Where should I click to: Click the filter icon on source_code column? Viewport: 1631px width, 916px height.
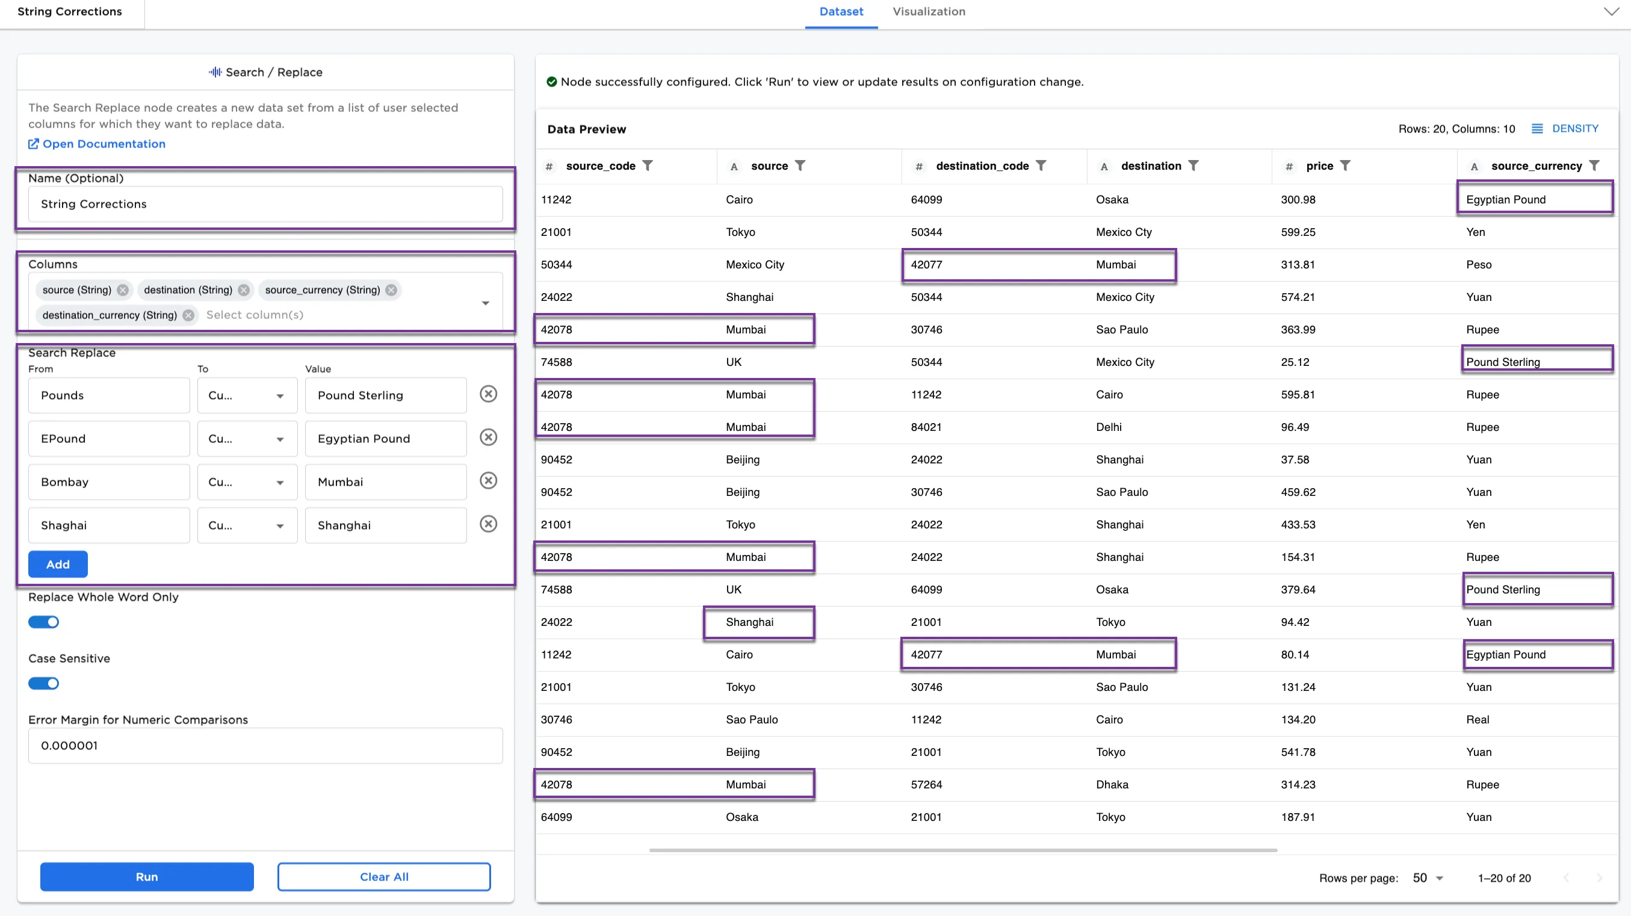[647, 166]
